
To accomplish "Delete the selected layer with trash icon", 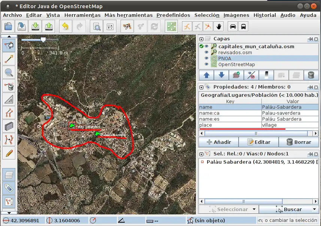I will (x=311, y=75).
